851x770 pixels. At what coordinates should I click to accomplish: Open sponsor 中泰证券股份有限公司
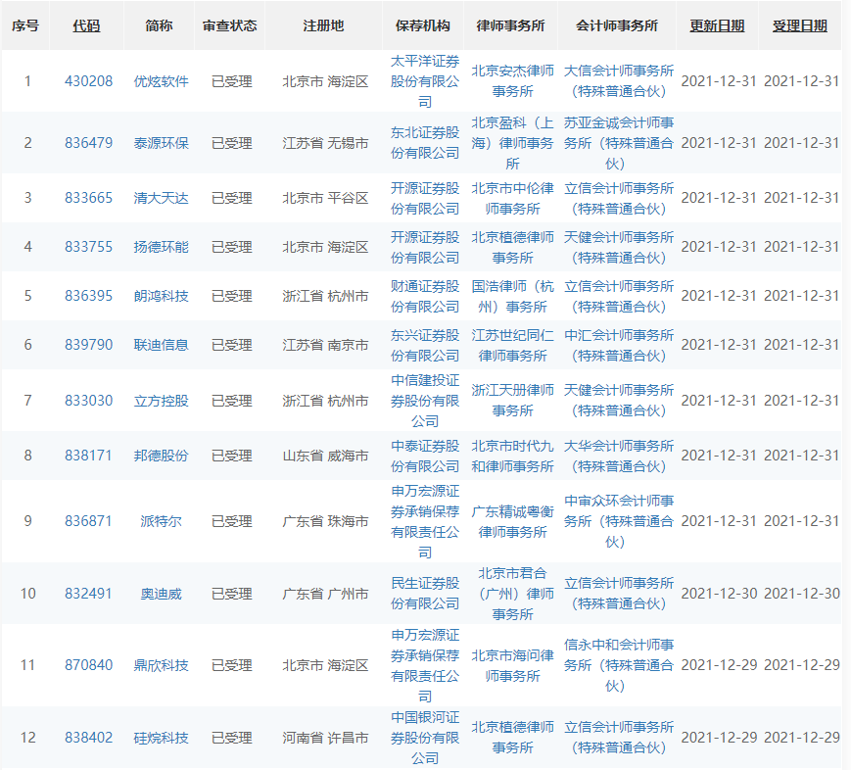tap(425, 456)
